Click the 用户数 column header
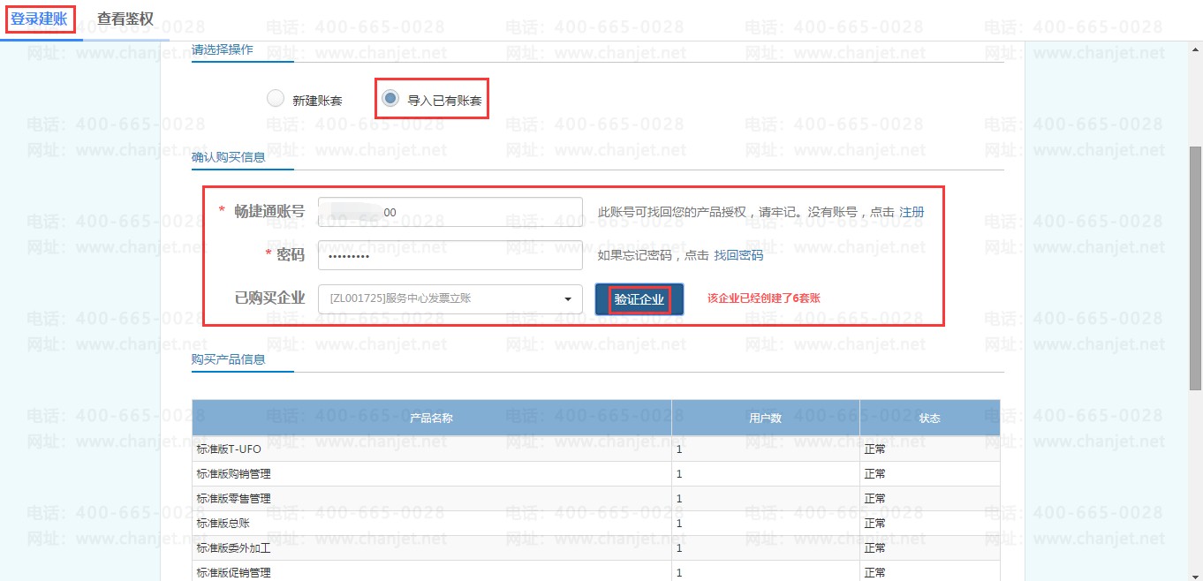Image resolution: width=1203 pixels, height=581 pixels. [765, 418]
